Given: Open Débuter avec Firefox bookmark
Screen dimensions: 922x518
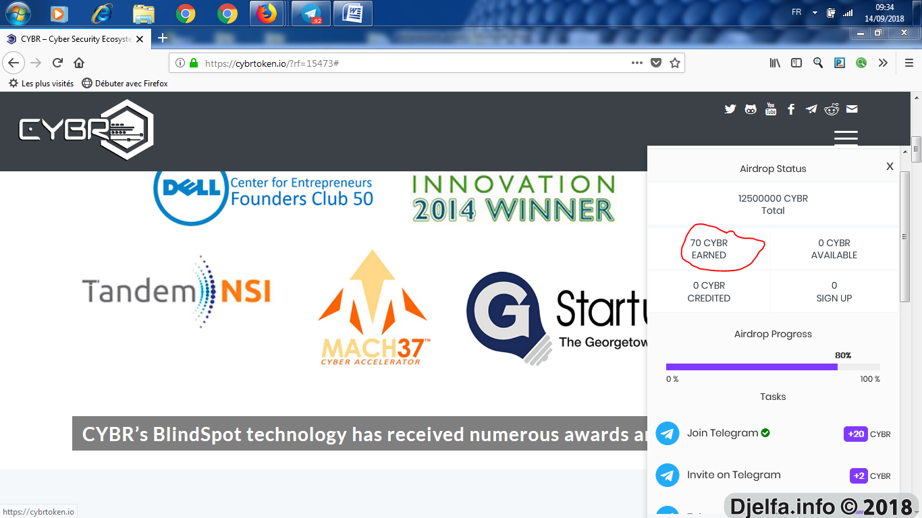Looking at the screenshot, I should point(125,84).
